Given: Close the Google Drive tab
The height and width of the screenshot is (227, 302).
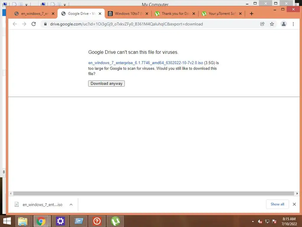Looking at the screenshot, I should (100, 14).
